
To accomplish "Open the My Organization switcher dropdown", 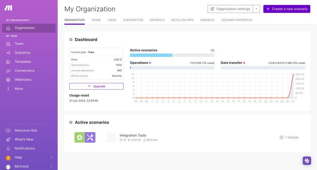I will (x=18, y=20).
